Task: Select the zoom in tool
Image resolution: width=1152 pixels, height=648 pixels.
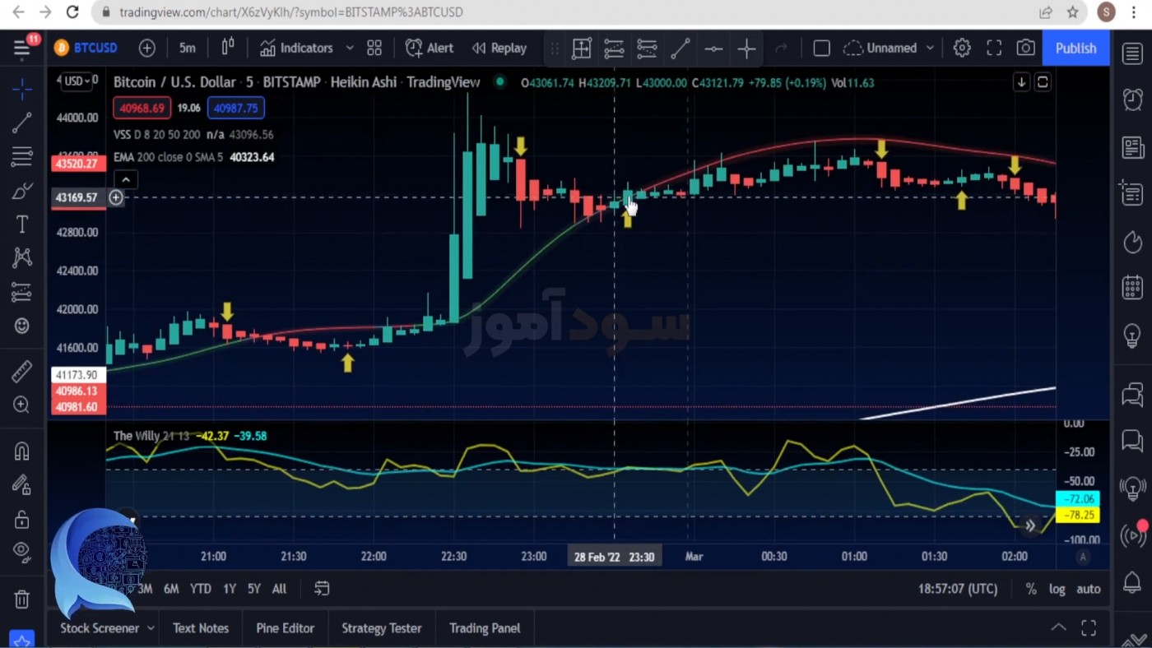Action: click(x=22, y=405)
